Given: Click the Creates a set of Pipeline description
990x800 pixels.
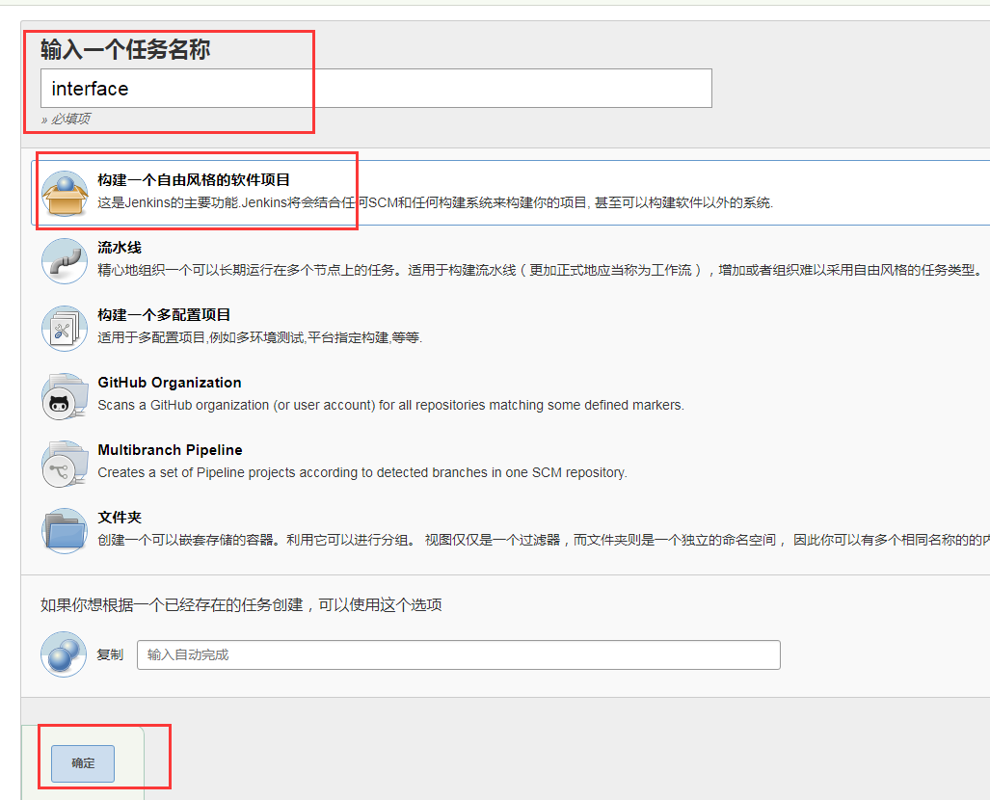Looking at the screenshot, I should click(362, 473).
